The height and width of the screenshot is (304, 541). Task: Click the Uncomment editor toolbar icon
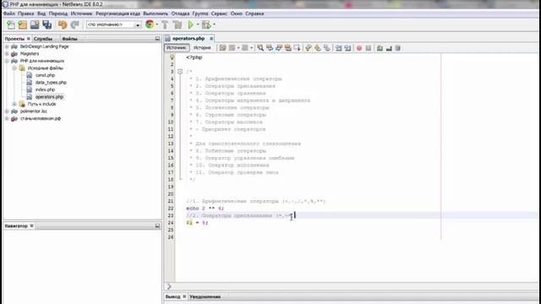click(389, 48)
